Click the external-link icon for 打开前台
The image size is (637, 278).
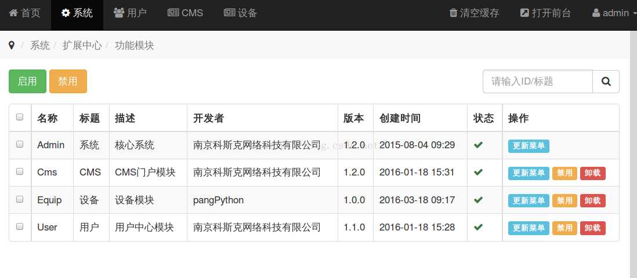(x=524, y=13)
